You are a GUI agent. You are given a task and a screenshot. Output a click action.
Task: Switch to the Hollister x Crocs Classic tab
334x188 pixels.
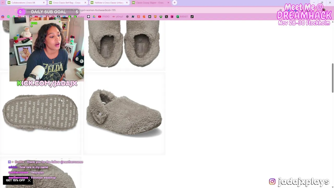tap(109, 3)
